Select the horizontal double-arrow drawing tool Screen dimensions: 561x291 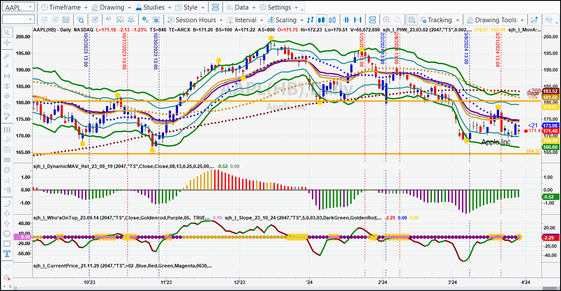click(x=7, y=76)
